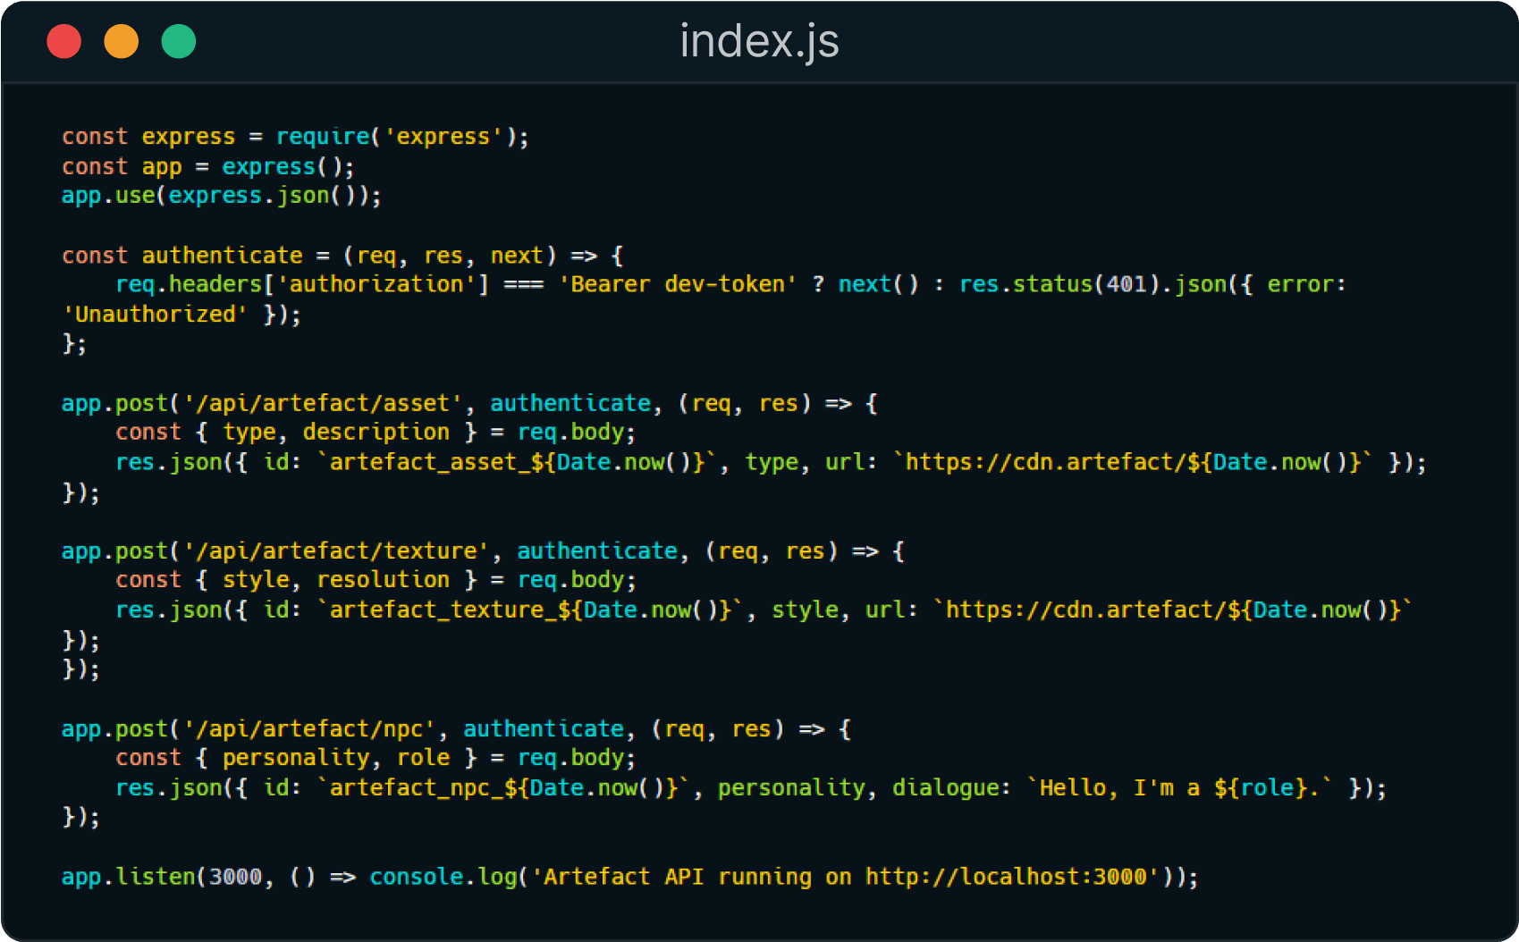This screenshot has width=1519, height=942.
Task: Click the console.log call
Action: point(443,877)
